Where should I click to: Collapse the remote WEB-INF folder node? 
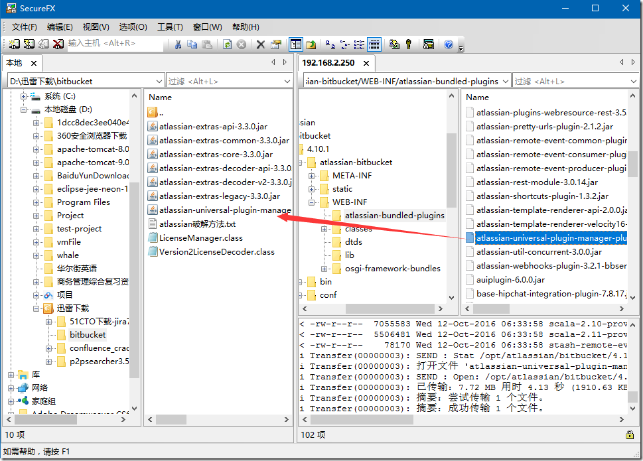point(312,202)
